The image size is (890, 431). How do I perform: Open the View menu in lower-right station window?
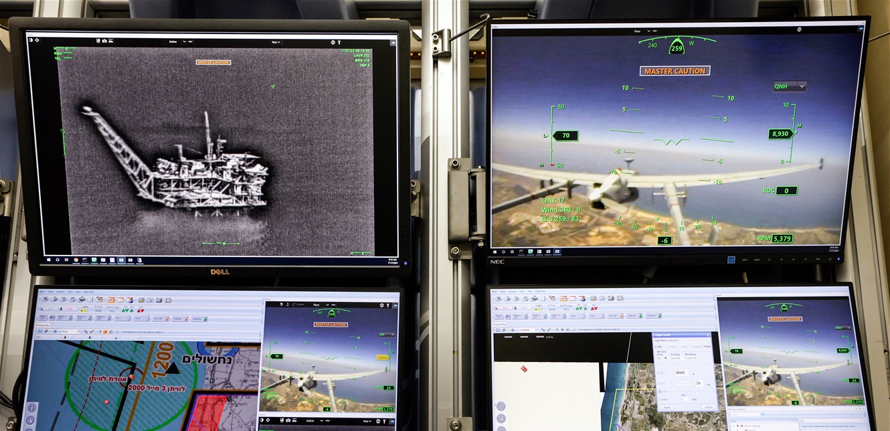click(530, 291)
